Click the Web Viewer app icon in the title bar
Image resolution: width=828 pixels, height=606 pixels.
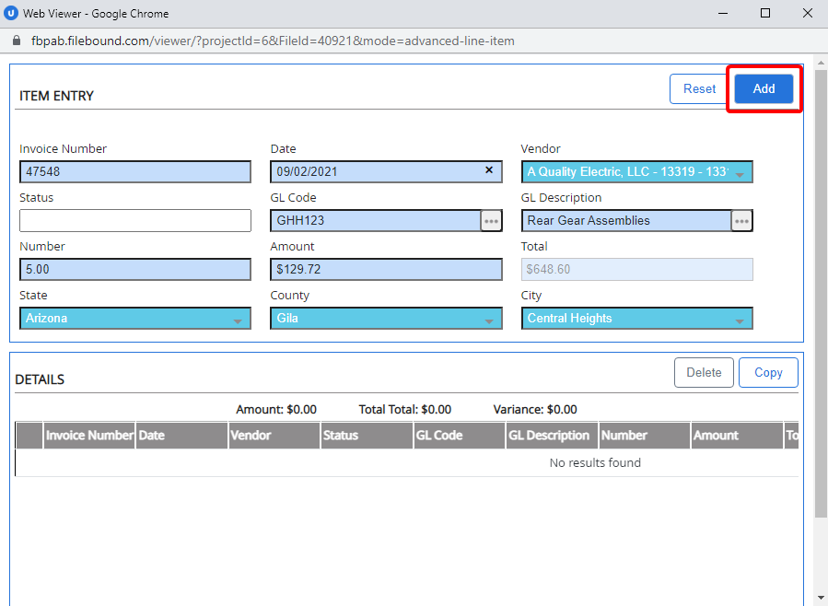pos(12,14)
